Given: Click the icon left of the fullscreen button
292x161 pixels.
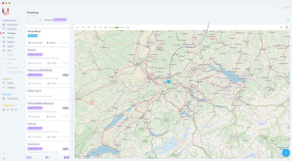Looking at the screenshot, I should pyautogui.click(x=281, y=27).
